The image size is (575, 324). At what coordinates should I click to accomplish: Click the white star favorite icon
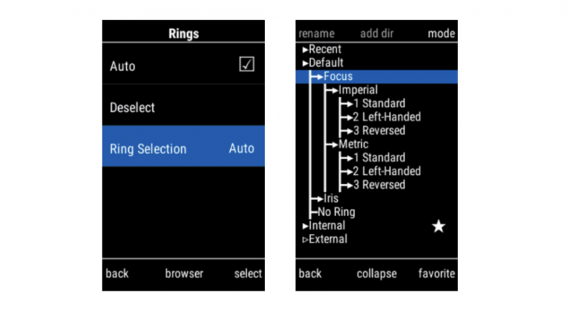pyautogui.click(x=438, y=226)
